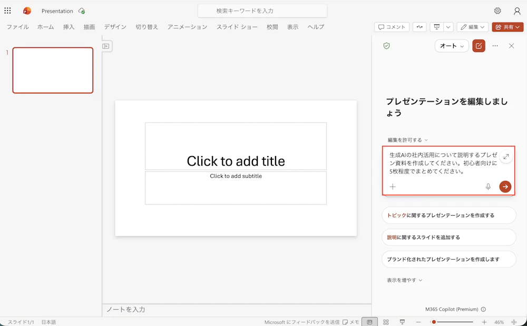Screen dimensions: 527x326
Task: Click the zoom slider handle
Action: 434,322
